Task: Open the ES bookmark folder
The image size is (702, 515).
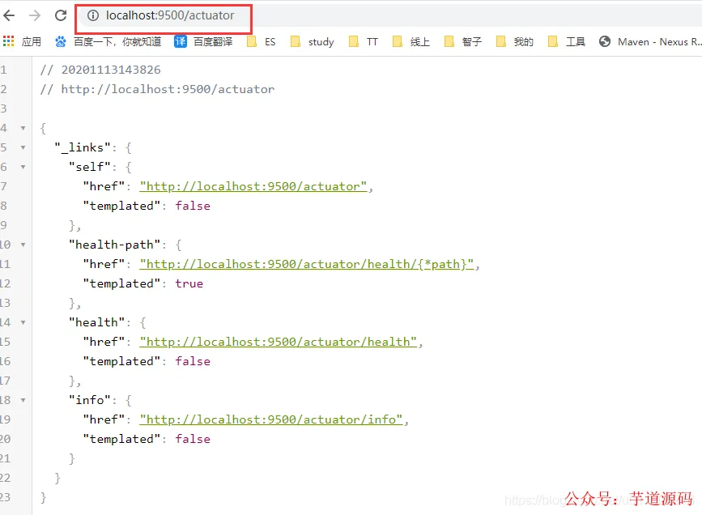Action: 262,41
